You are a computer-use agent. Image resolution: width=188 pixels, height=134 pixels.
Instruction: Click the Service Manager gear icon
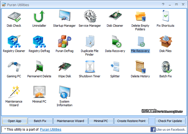click(x=90, y=16)
